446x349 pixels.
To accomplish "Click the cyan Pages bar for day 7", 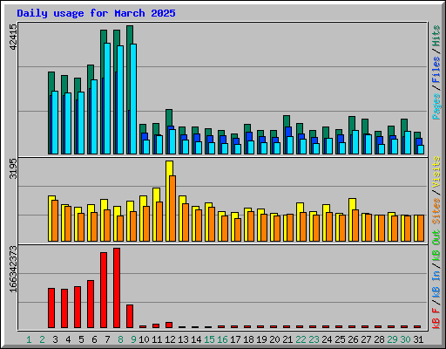I will click(107, 99).
